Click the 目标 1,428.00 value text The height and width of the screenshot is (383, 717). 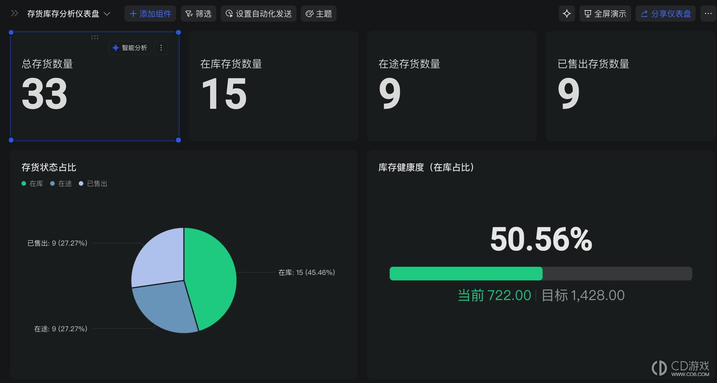tap(583, 295)
